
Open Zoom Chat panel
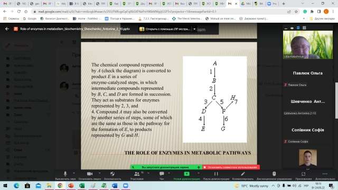[x=162, y=175]
